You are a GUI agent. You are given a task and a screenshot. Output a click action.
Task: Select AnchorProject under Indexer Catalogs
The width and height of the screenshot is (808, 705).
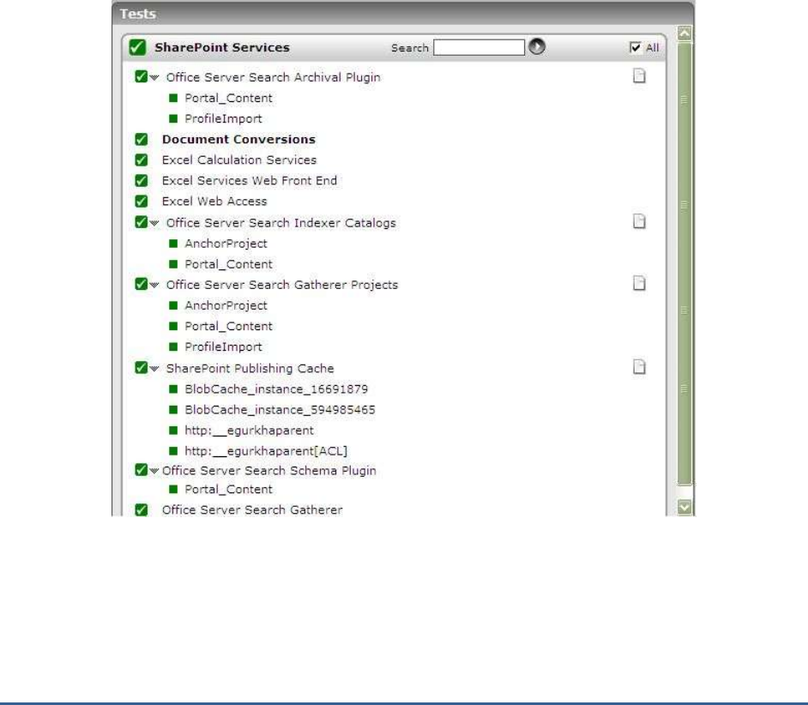226,244
